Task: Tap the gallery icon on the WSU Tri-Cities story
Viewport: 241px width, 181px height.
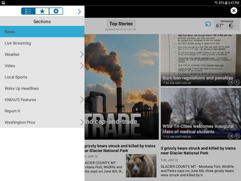Action: coord(237,136)
